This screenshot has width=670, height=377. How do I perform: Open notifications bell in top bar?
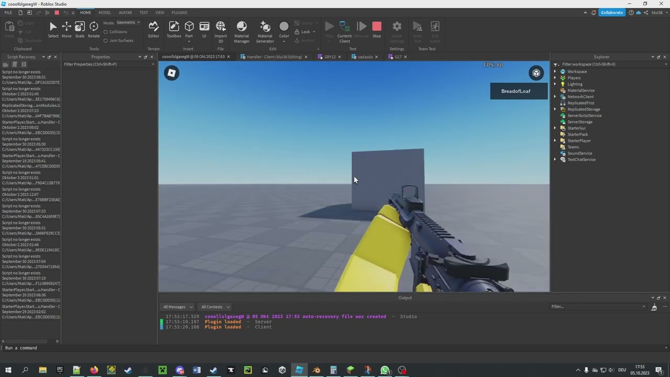(594, 13)
